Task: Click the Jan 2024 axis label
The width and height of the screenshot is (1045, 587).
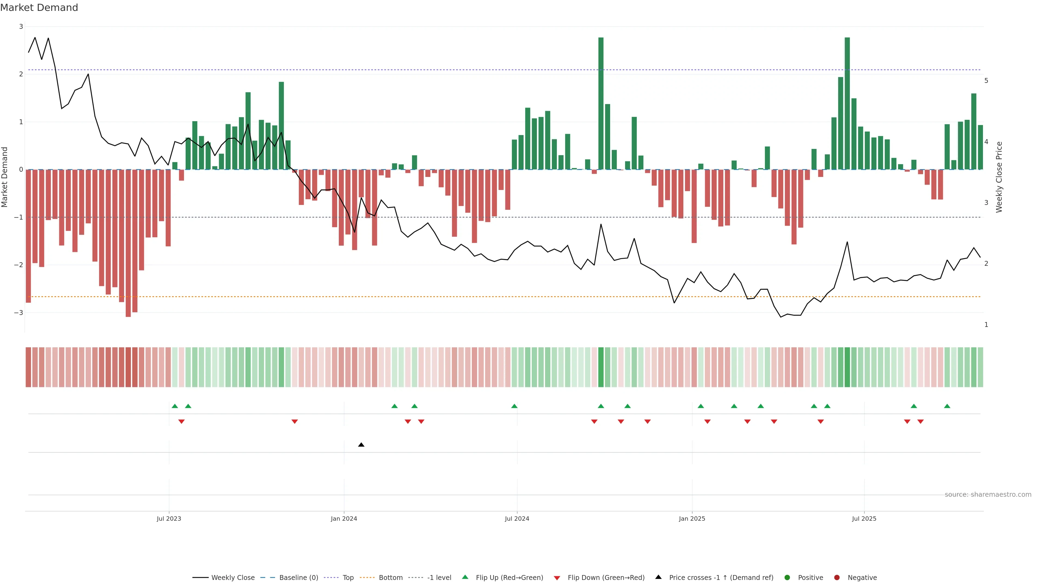Action: (344, 519)
